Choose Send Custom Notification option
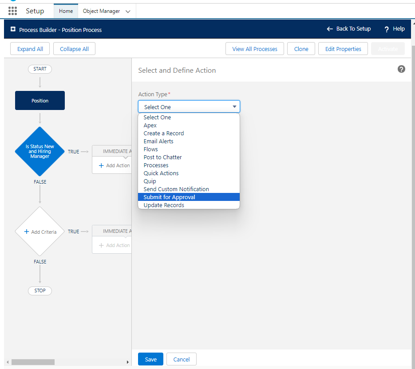Image resolution: width=415 pixels, height=369 pixels. click(189, 189)
